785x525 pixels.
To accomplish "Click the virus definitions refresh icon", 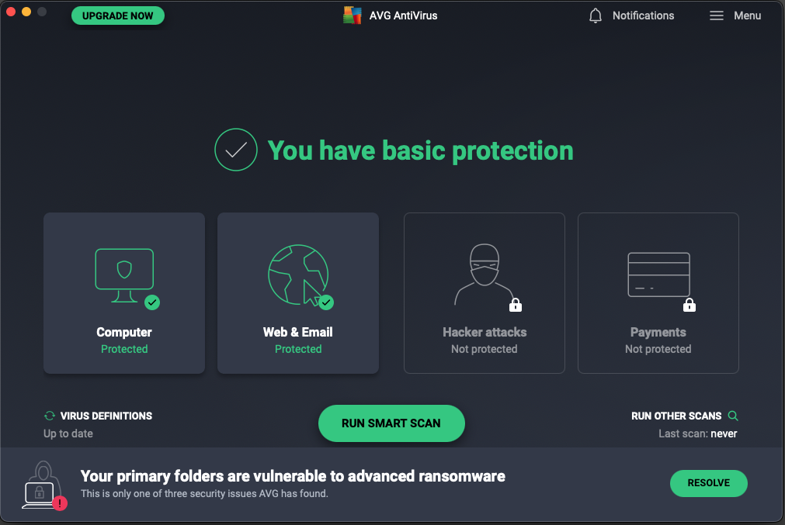I will pyautogui.click(x=50, y=416).
